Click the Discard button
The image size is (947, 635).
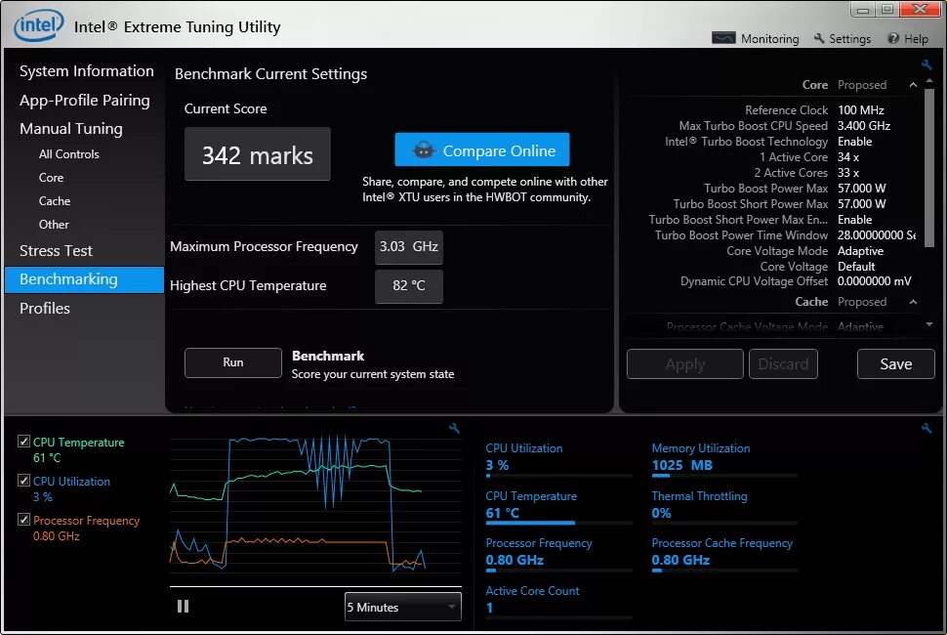783,363
